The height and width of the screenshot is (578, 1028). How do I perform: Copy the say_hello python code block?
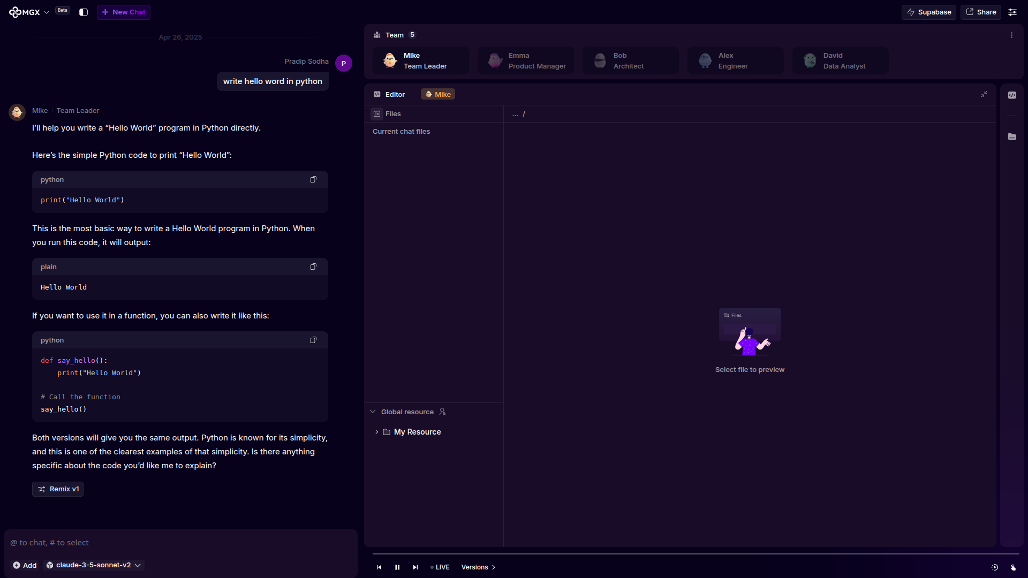313,340
